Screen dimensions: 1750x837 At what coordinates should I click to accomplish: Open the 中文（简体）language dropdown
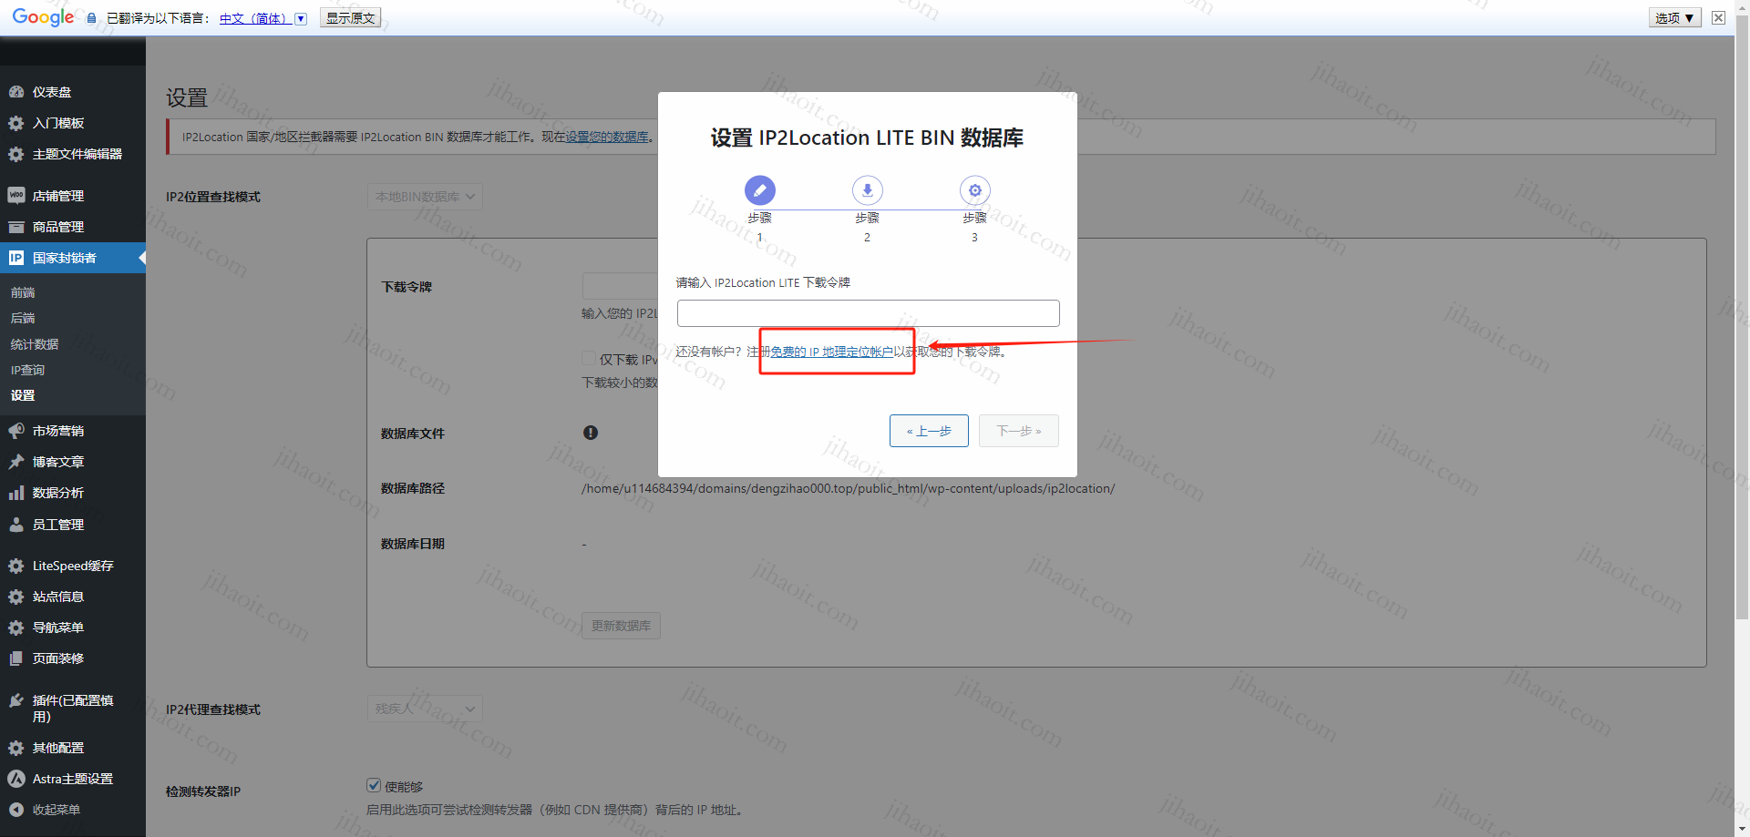click(x=263, y=18)
